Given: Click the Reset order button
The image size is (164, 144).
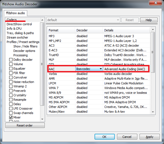Looking at the screenshot, I should 25,125.
